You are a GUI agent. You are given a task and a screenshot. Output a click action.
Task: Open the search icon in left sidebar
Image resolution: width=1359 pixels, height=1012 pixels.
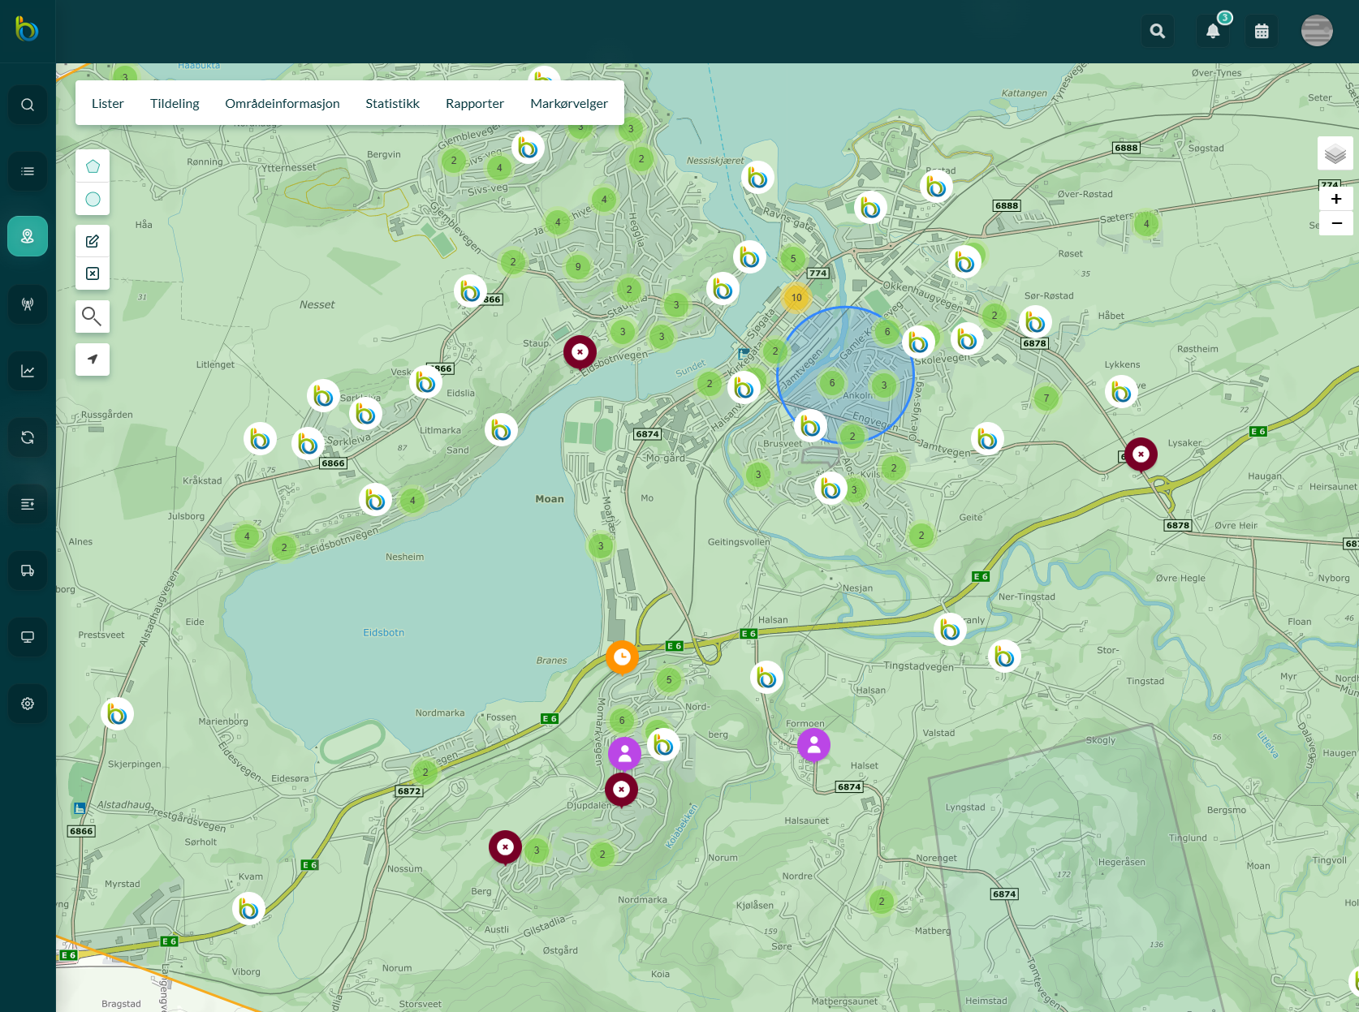tap(28, 105)
